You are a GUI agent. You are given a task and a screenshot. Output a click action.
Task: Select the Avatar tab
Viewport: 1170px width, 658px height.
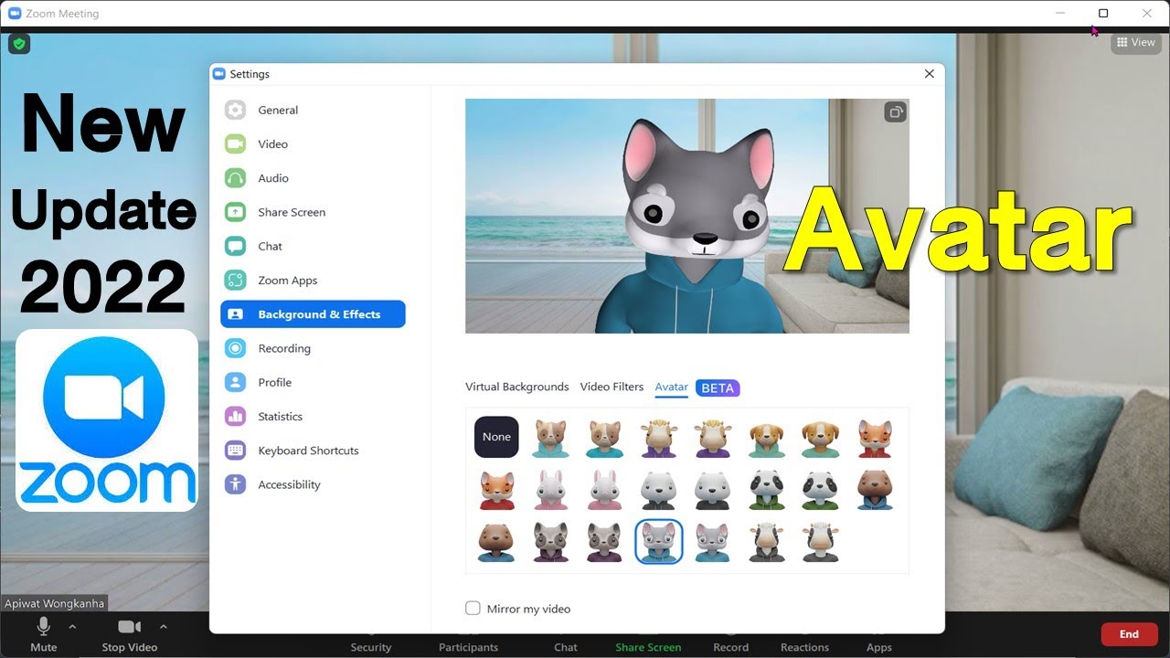tap(671, 387)
